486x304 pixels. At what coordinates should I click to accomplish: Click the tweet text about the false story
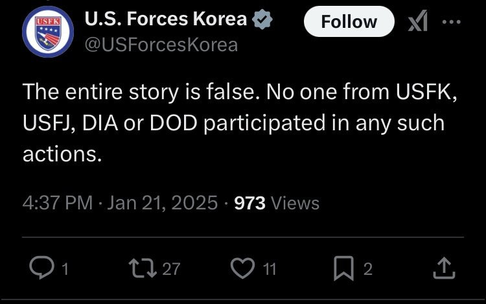tap(240, 123)
